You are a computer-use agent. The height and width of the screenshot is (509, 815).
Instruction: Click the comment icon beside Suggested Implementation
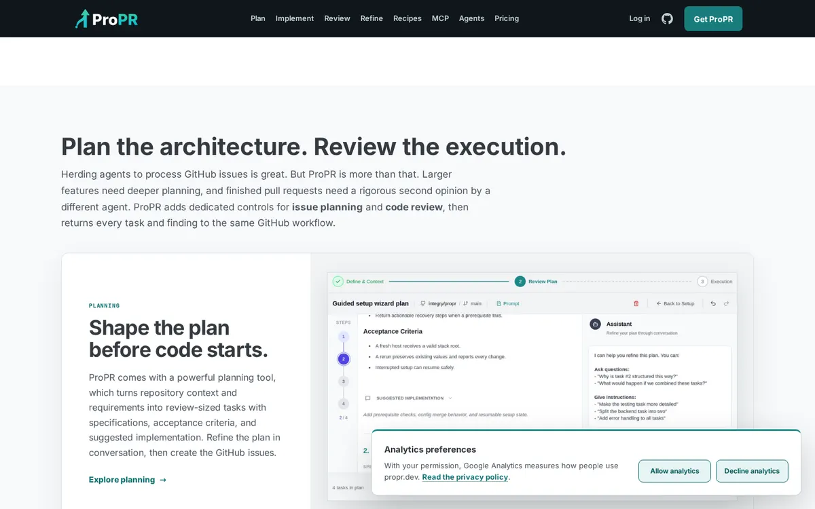point(368,398)
